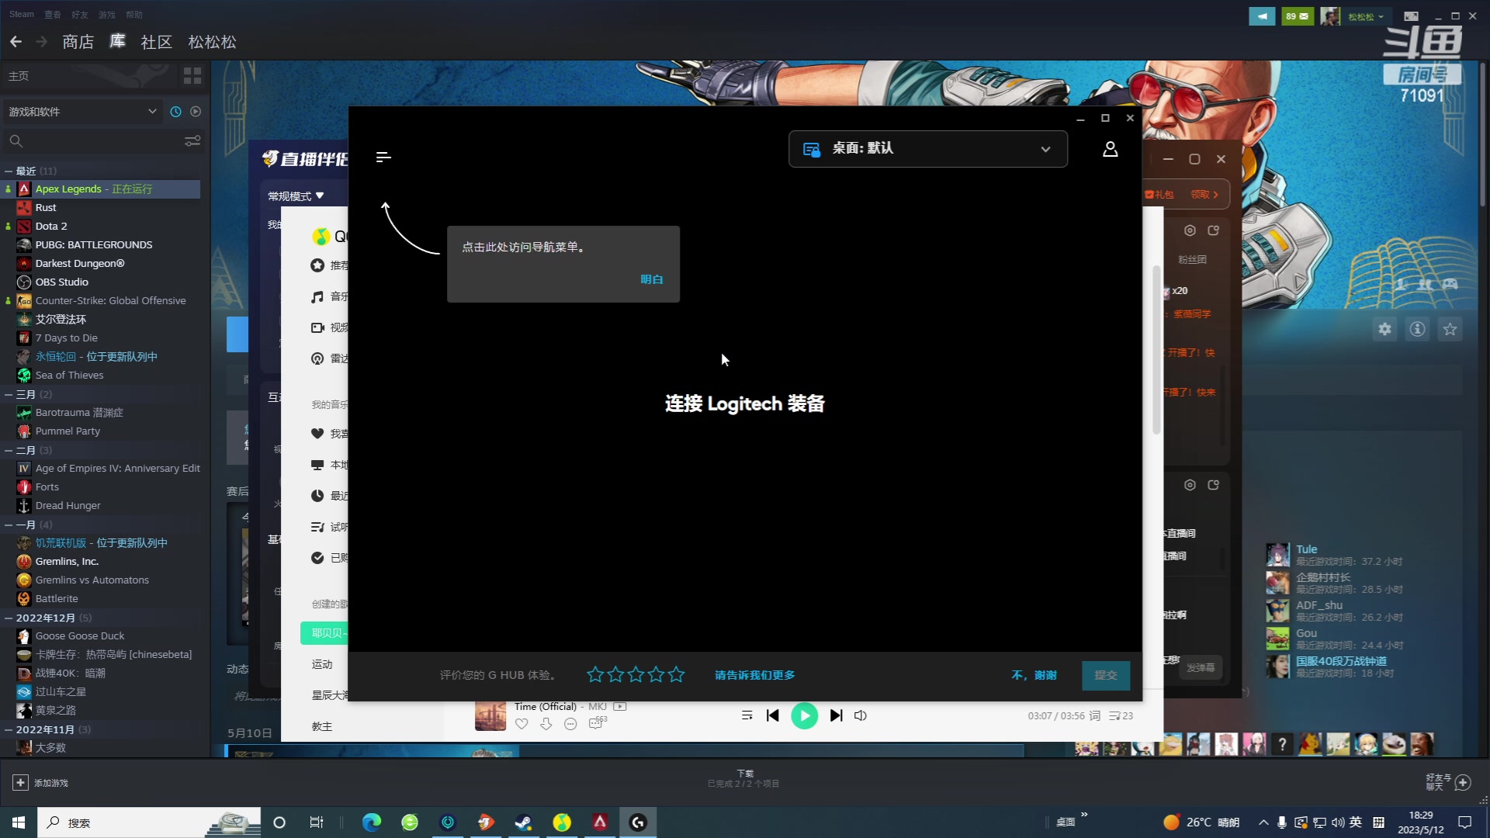Switch to the Steam 库 tab

[x=117, y=42]
